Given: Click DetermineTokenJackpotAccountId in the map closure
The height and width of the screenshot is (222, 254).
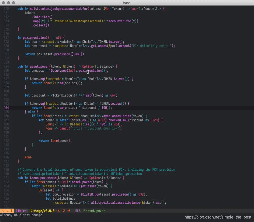Looking at the screenshot, I should [x=79, y=21].
